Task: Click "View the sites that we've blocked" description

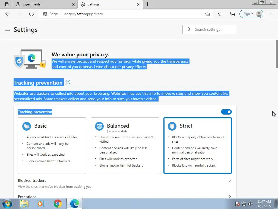Action: pos(55,187)
